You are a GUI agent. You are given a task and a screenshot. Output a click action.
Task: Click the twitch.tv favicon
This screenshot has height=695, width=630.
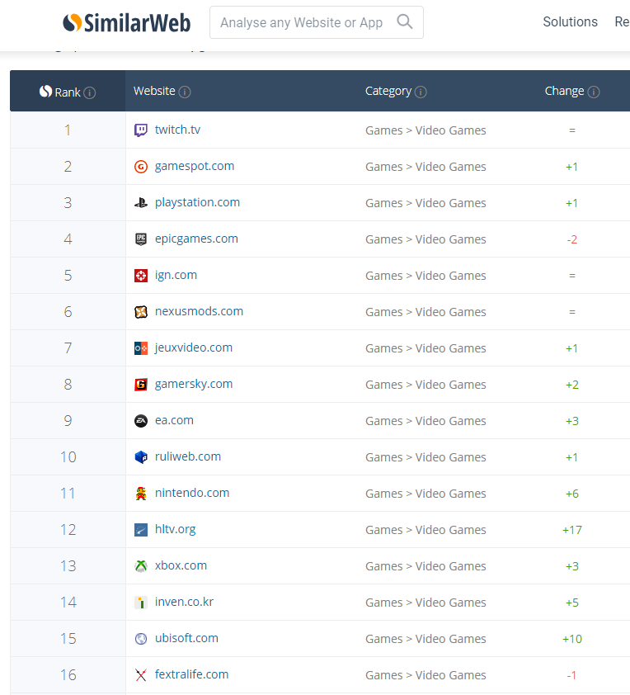click(x=141, y=130)
